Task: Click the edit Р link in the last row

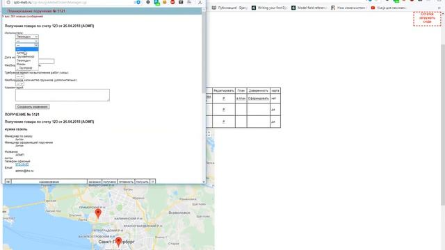Action: point(224,122)
